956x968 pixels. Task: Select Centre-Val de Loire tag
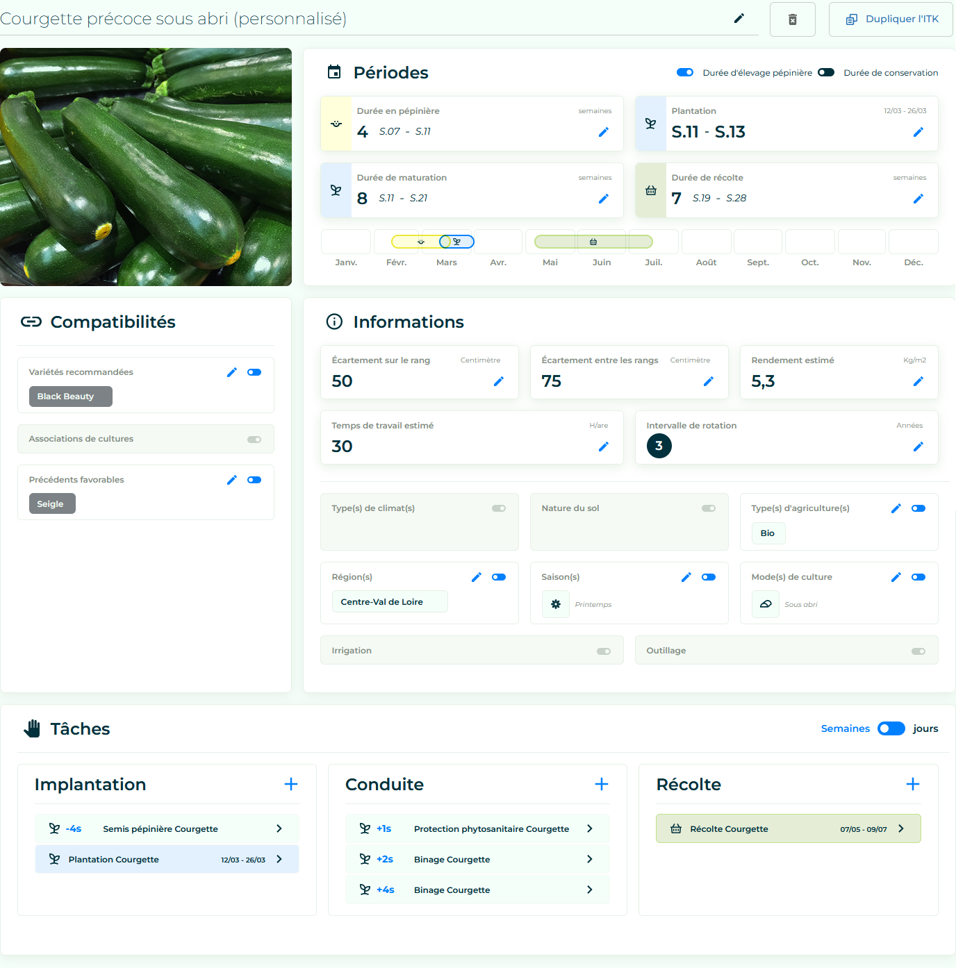click(x=390, y=602)
